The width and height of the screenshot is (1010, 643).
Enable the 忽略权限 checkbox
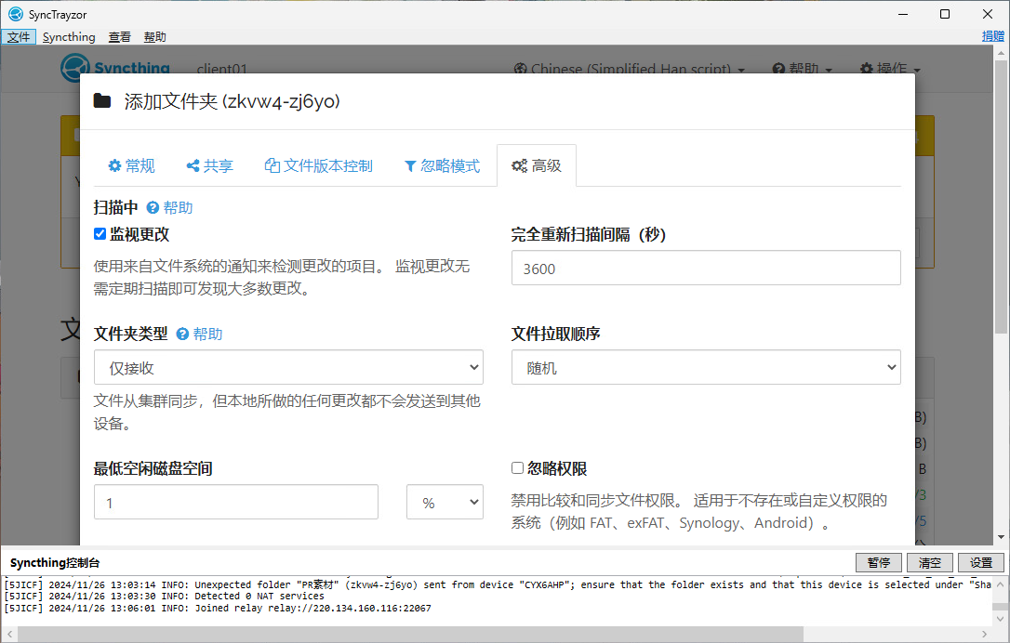517,468
